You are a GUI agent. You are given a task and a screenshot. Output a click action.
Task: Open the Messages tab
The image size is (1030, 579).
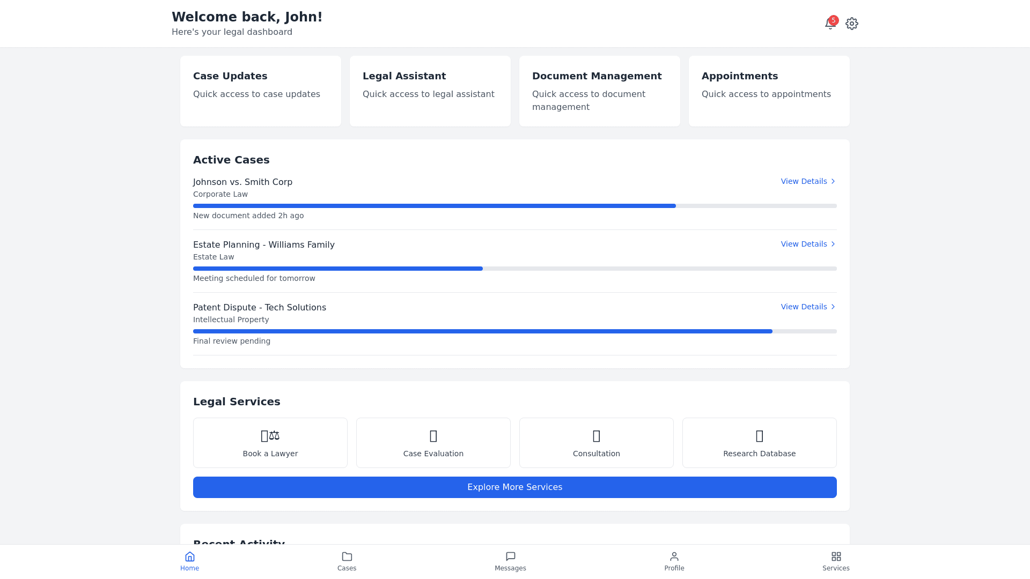click(x=510, y=561)
